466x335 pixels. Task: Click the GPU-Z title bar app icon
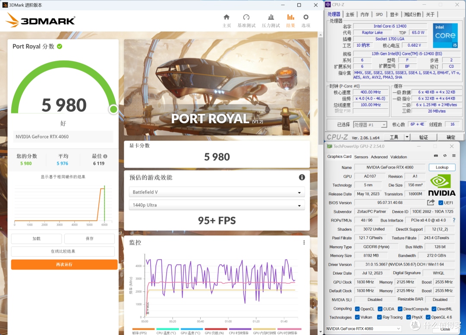click(x=330, y=147)
